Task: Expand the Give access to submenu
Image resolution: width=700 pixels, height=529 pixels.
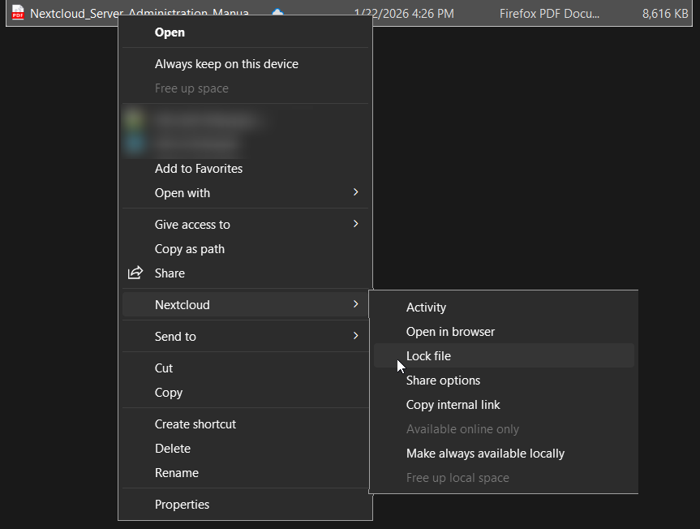Action: (x=246, y=225)
